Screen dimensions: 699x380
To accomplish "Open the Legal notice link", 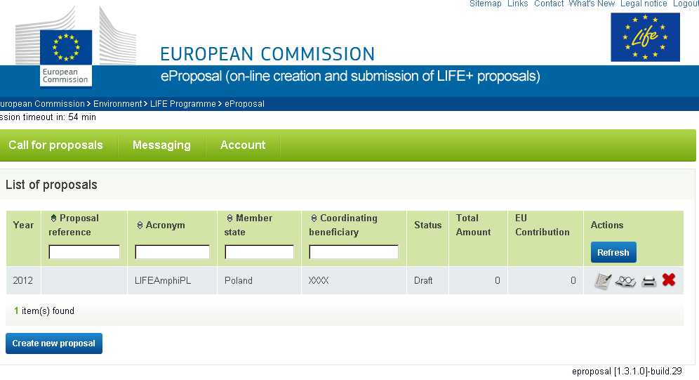I will [644, 4].
